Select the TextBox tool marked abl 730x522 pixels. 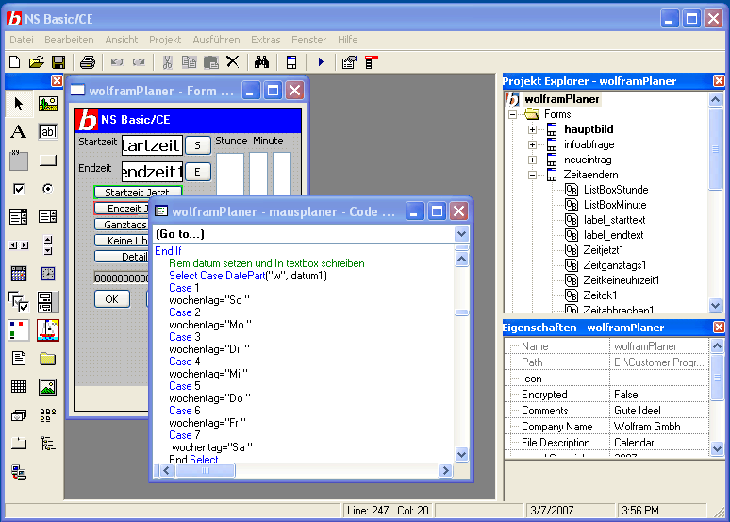click(x=47, y=132)
